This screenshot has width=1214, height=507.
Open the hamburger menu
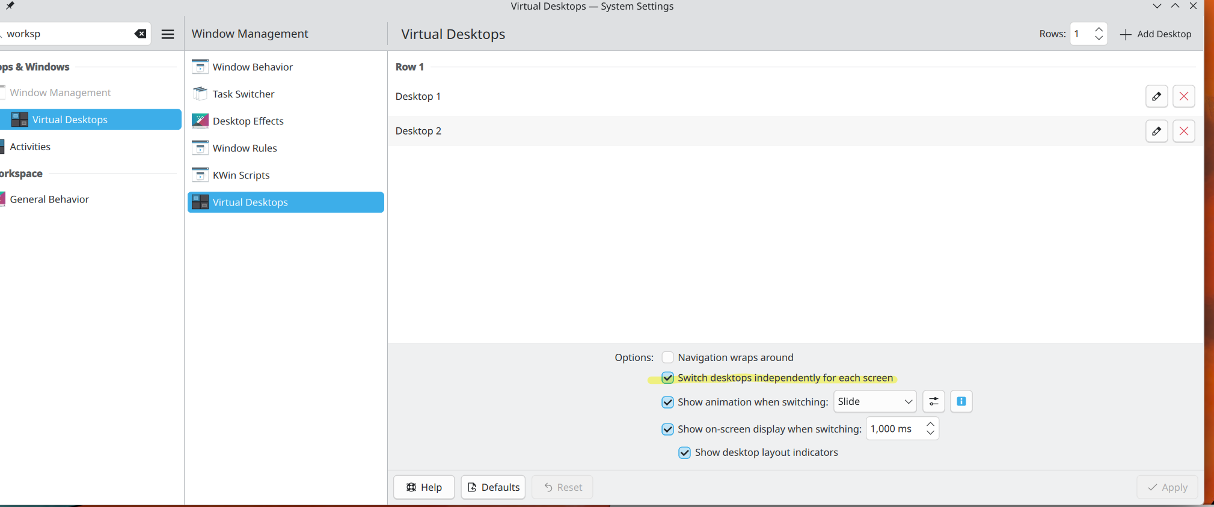pos(168,34)
